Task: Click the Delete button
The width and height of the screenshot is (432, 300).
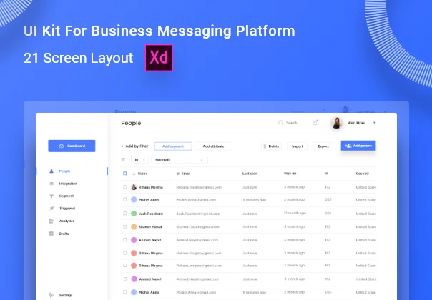Action: (271, 146)
